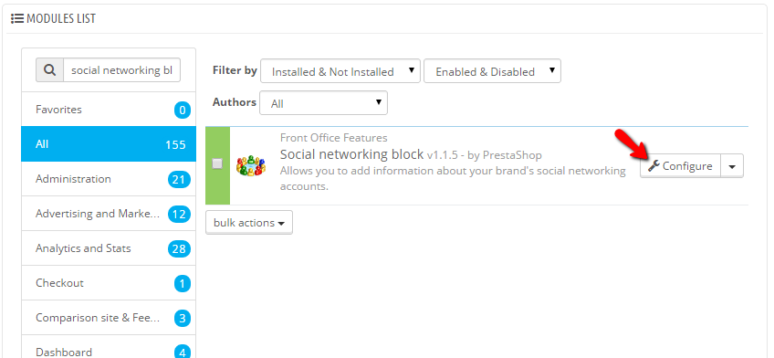
Task: Select the Favorites category
Action: pyautogui.click(x=109, y=109)
